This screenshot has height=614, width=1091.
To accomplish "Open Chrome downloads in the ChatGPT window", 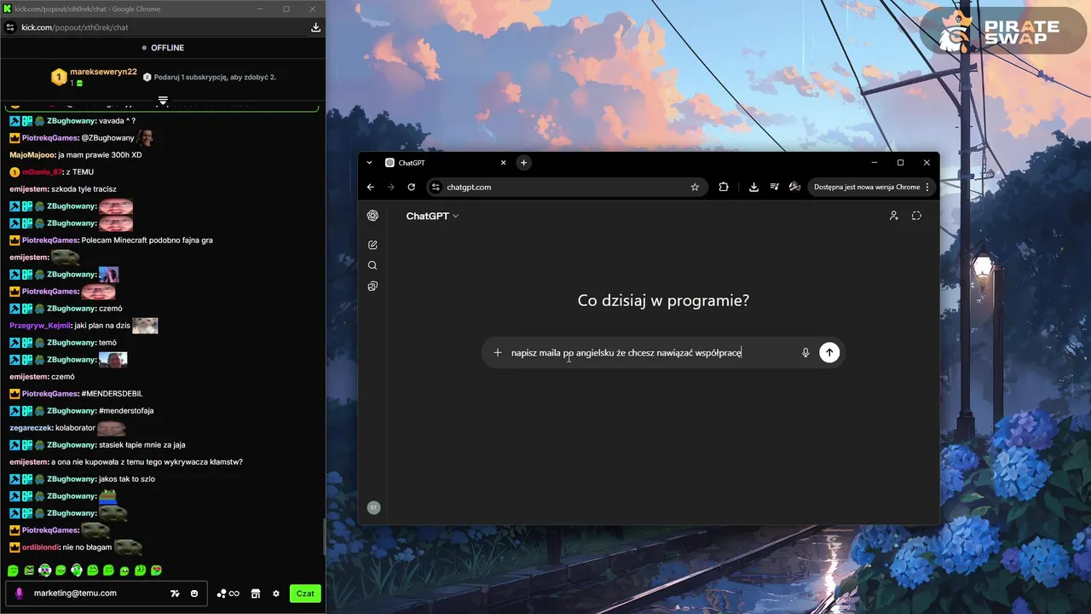I will coord(753,187).
